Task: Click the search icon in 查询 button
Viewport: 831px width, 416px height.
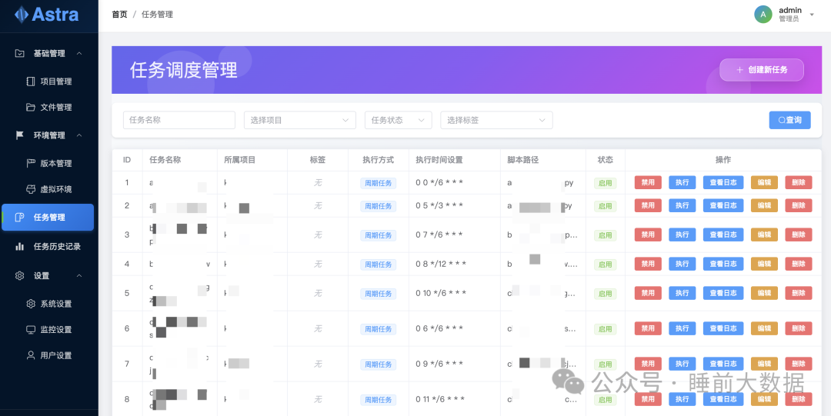Action: tap(782, 120)
